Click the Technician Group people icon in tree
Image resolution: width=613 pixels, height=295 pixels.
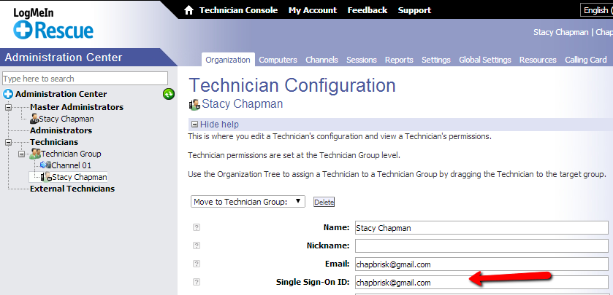(35, 154)
